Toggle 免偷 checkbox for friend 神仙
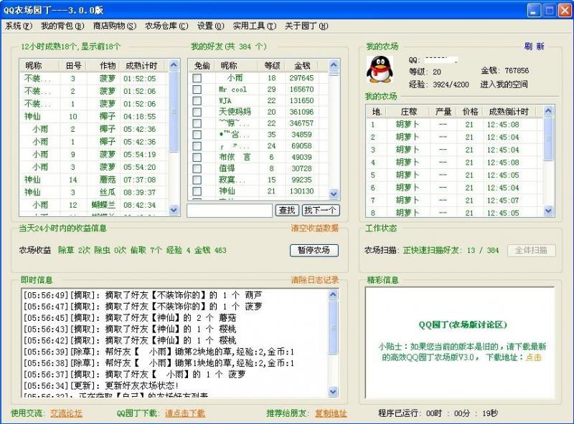Screen dimensions: 574x424 coord(197,191)
